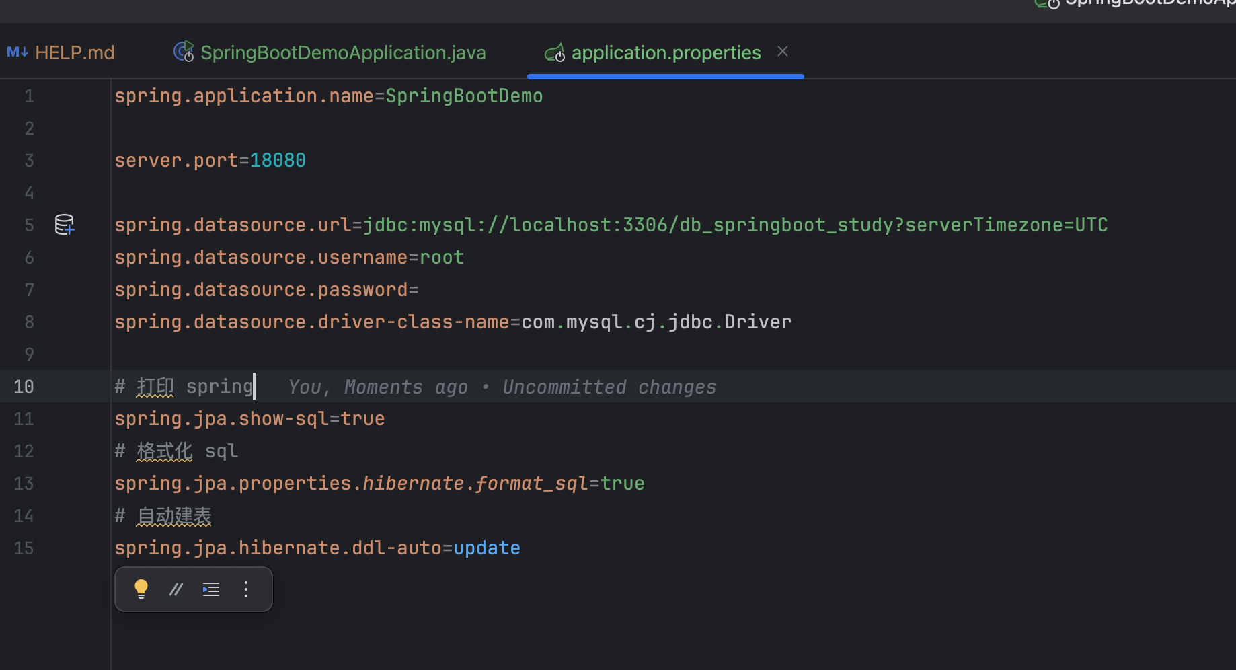Click the 'Uncommitted changes' blame annotation
The width and height of the screenshot is (1236, 670).
click(609, 387)
